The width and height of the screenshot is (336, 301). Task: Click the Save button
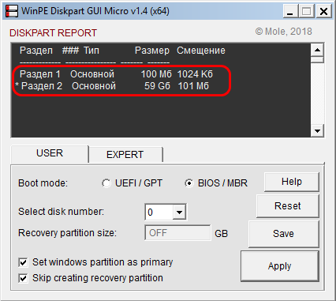(x=283, y=234)
